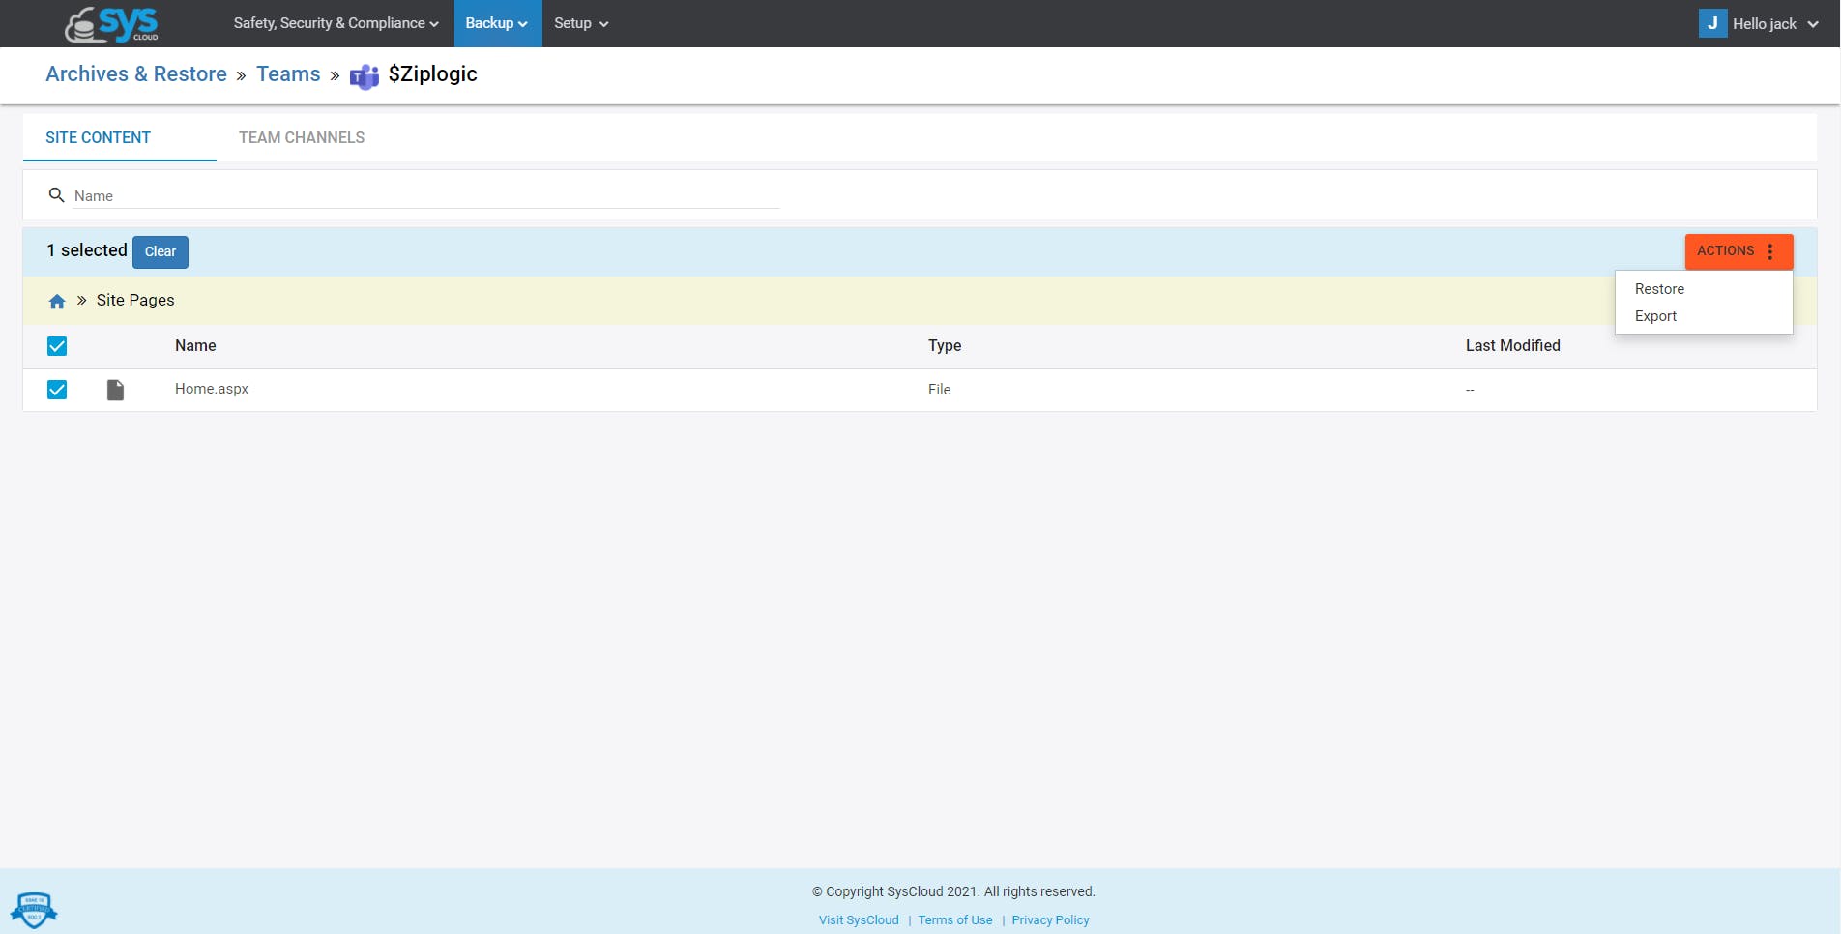The height and width of the screenshot is (934, 1841).
Task: Go to Teams breadcrumb link
Action: [x=288, y=74]
